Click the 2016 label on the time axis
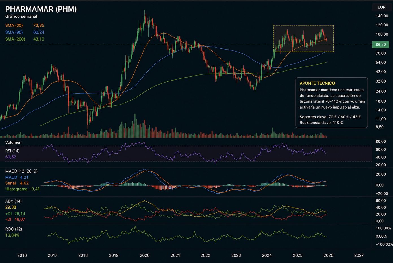393x263 pixels. coord(22,255)
